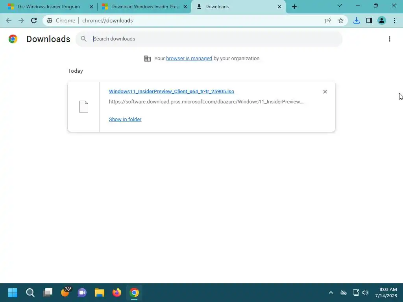Open the Windows11_InsiderPreview ISO file link
403x302 pixels.
172,91
